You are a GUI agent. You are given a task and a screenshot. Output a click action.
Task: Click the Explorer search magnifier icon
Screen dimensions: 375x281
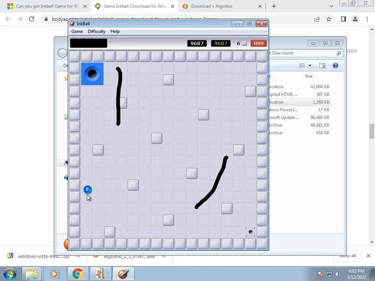[339, 53]
